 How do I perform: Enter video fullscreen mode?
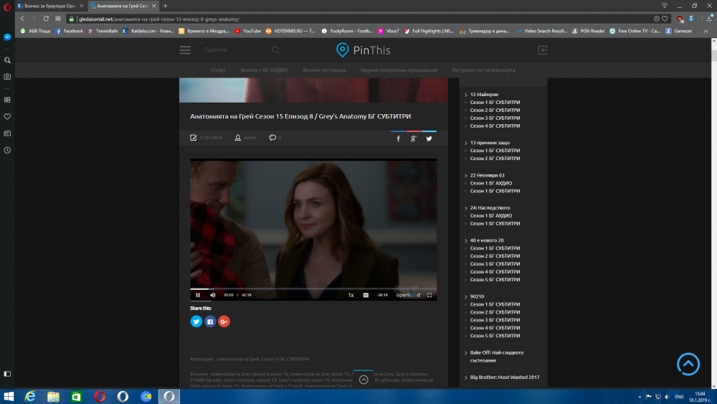(x=429, y=295)
